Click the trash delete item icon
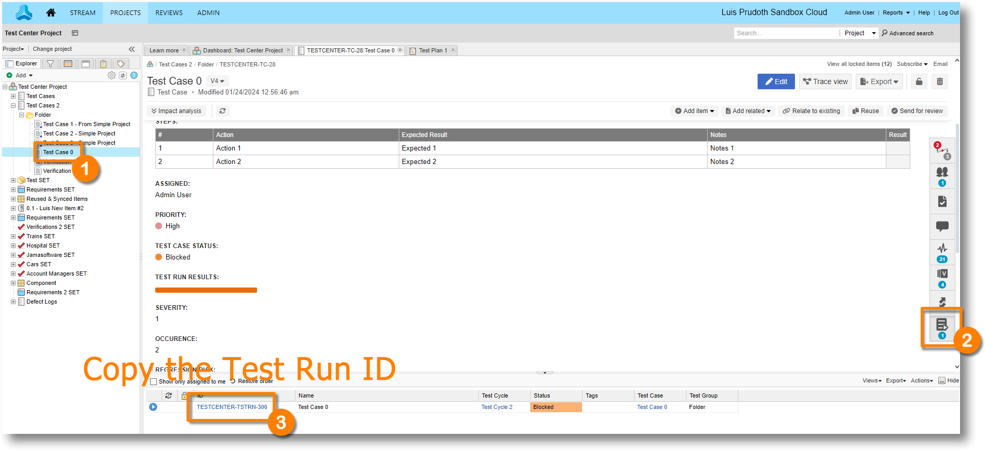The image size is (985, 451). tap(940, 81)
